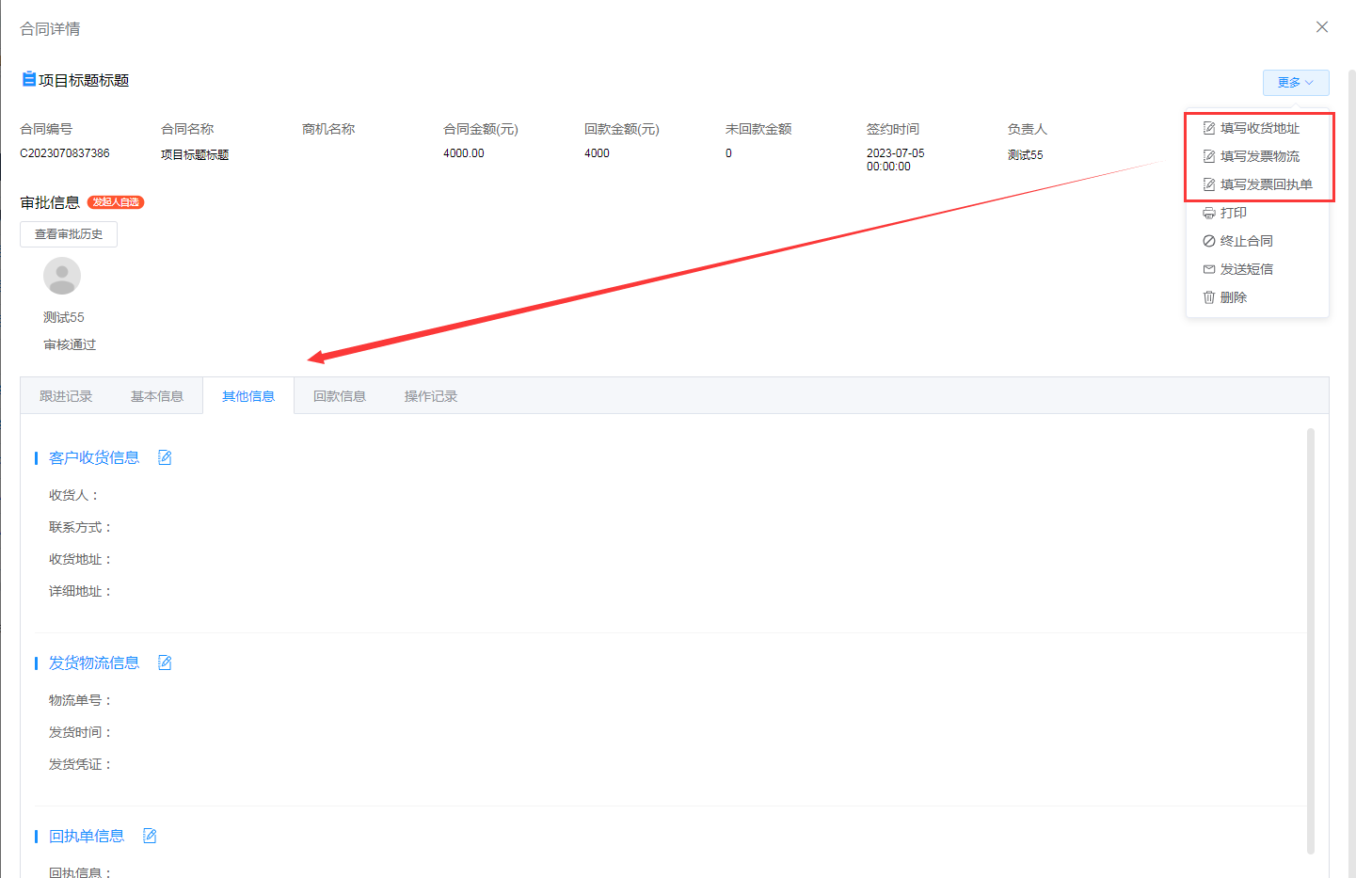
Task: Close the 合同详情 dialog
Action: pyautogui.click(x=1321, y=27)
